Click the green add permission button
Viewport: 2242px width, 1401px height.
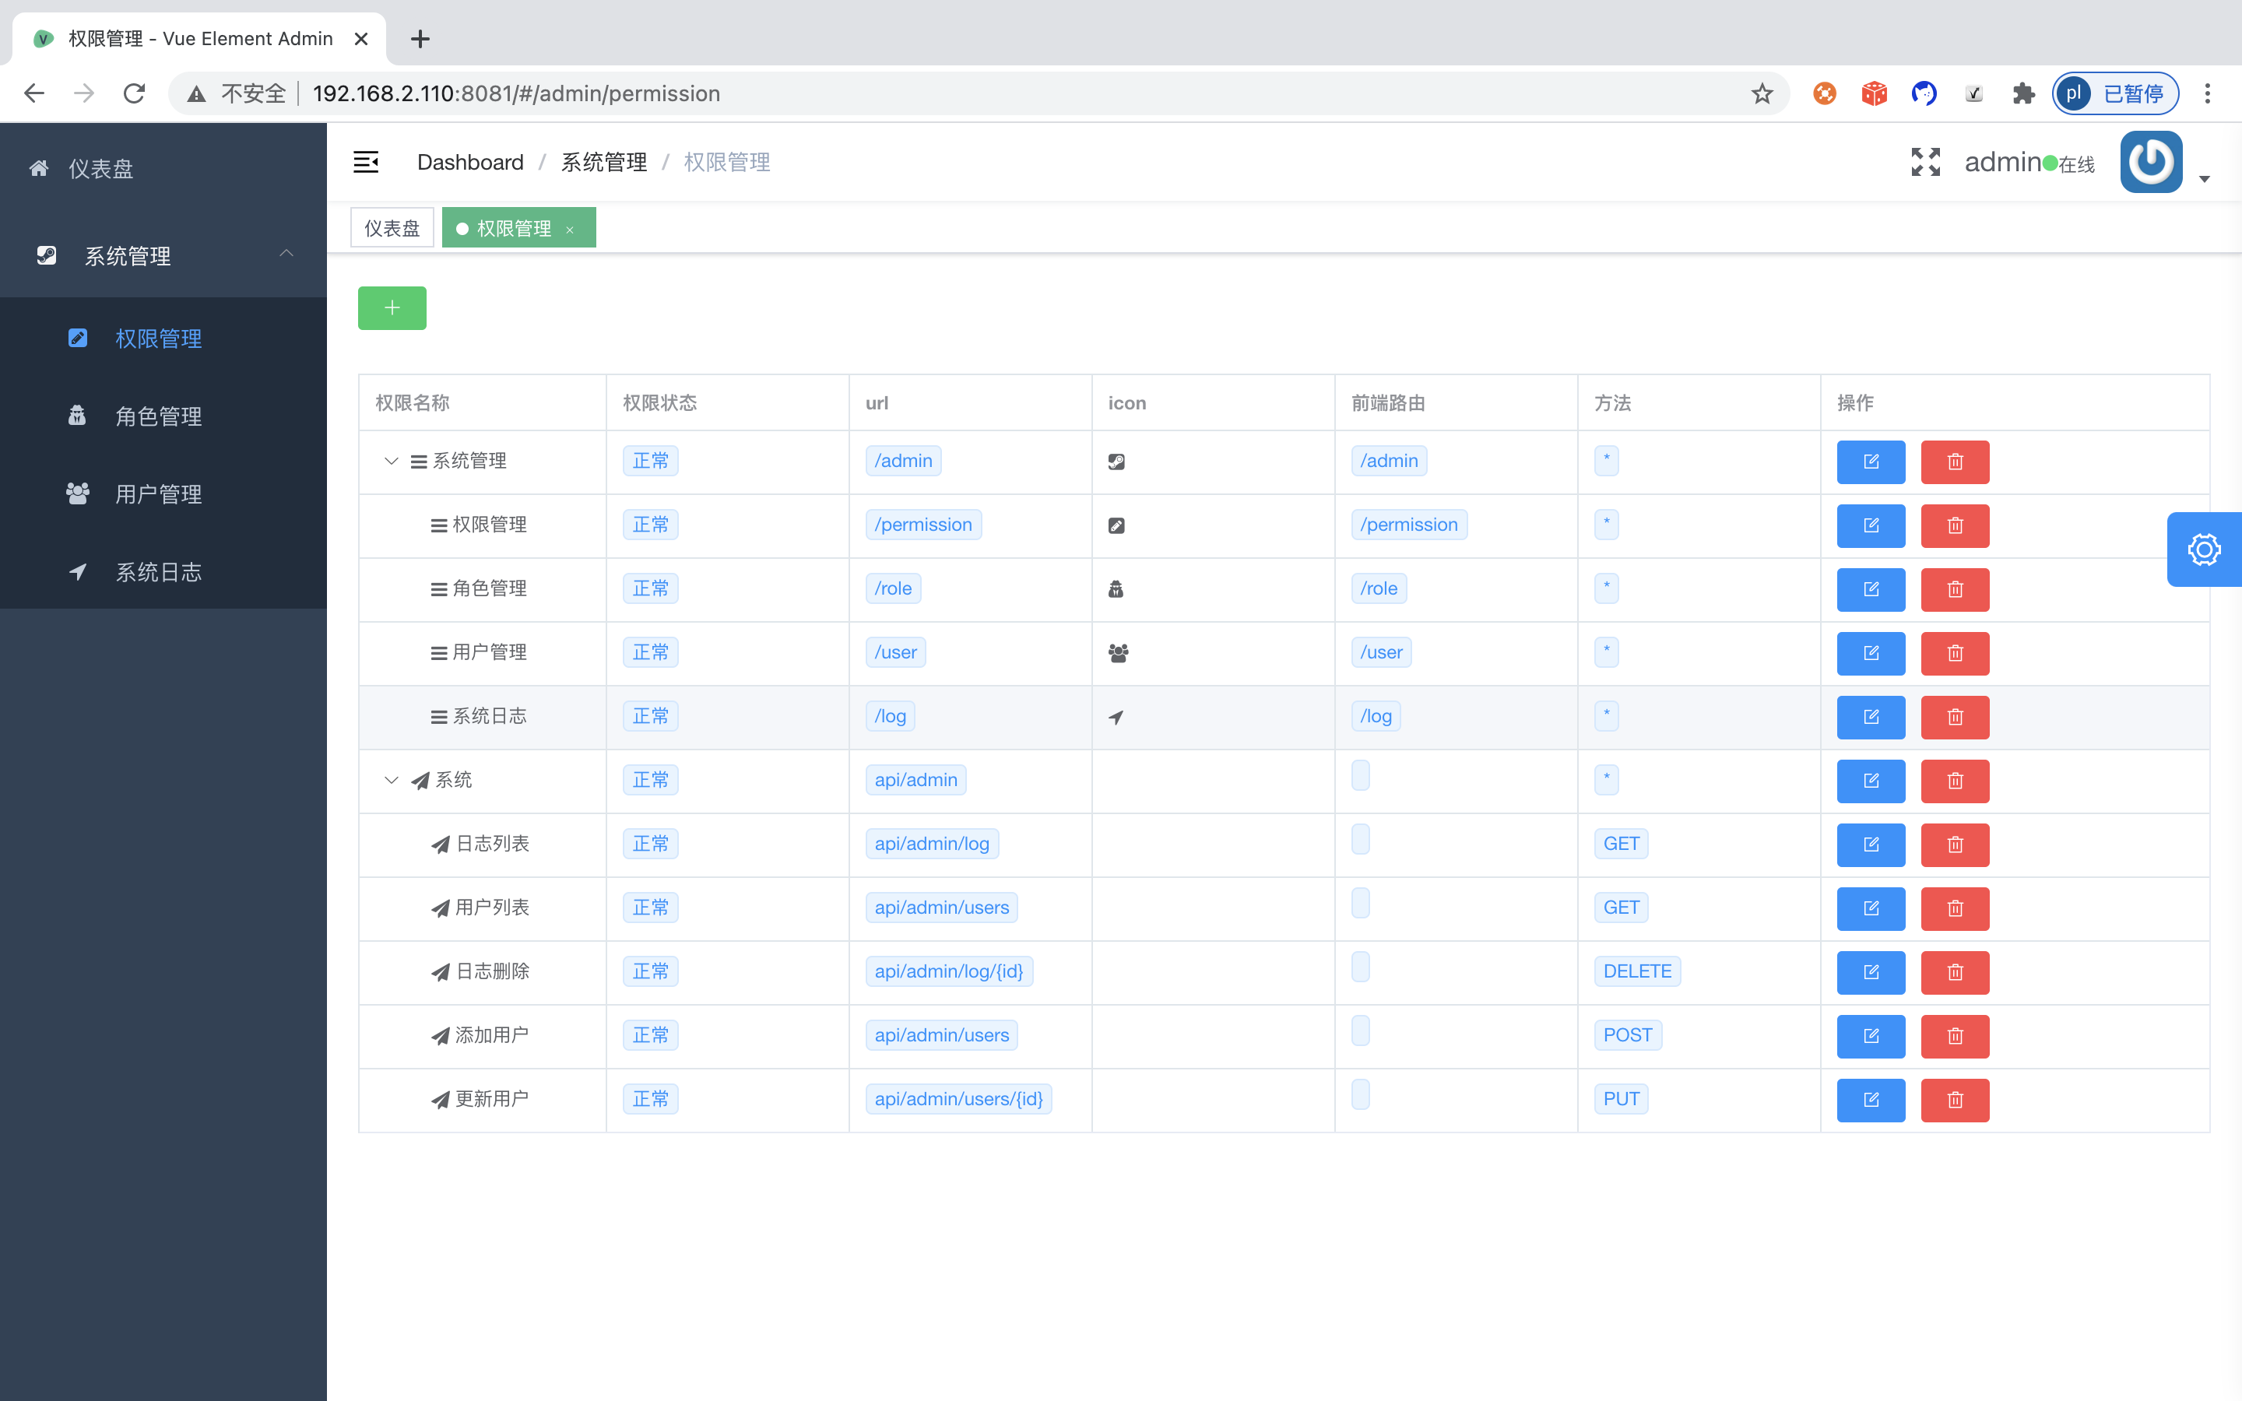(x=392, y=307)
